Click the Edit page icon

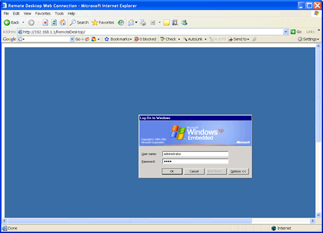coord(153,23)
